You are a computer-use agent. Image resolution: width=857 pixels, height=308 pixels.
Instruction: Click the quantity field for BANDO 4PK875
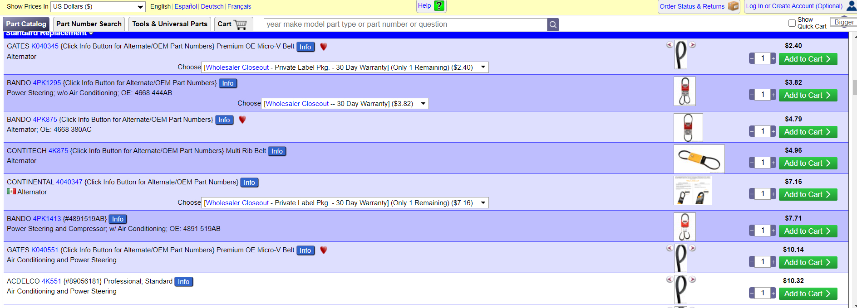763,131
